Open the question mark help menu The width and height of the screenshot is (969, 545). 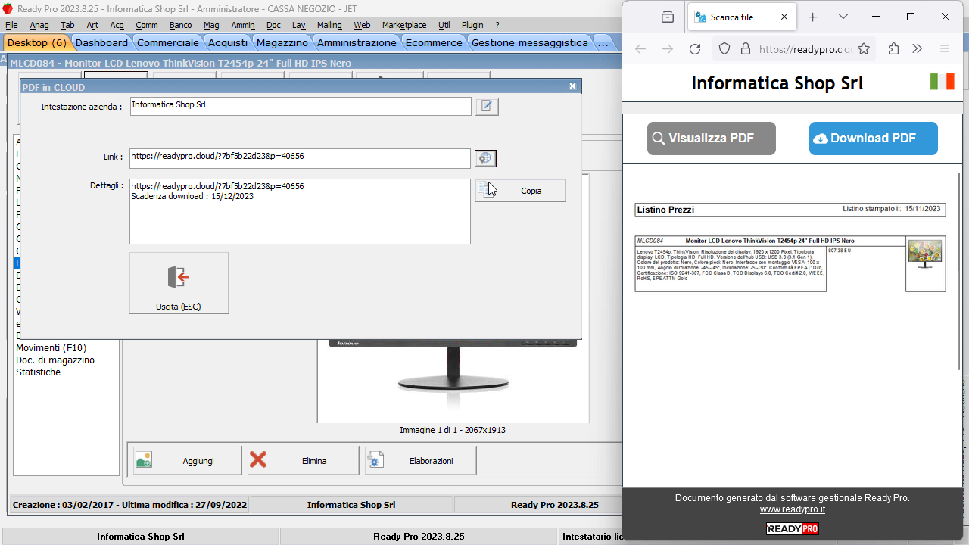pos(497,25)
